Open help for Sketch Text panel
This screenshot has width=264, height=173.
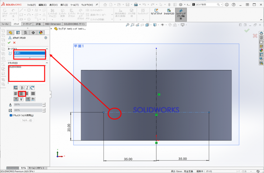coord(46,37)
